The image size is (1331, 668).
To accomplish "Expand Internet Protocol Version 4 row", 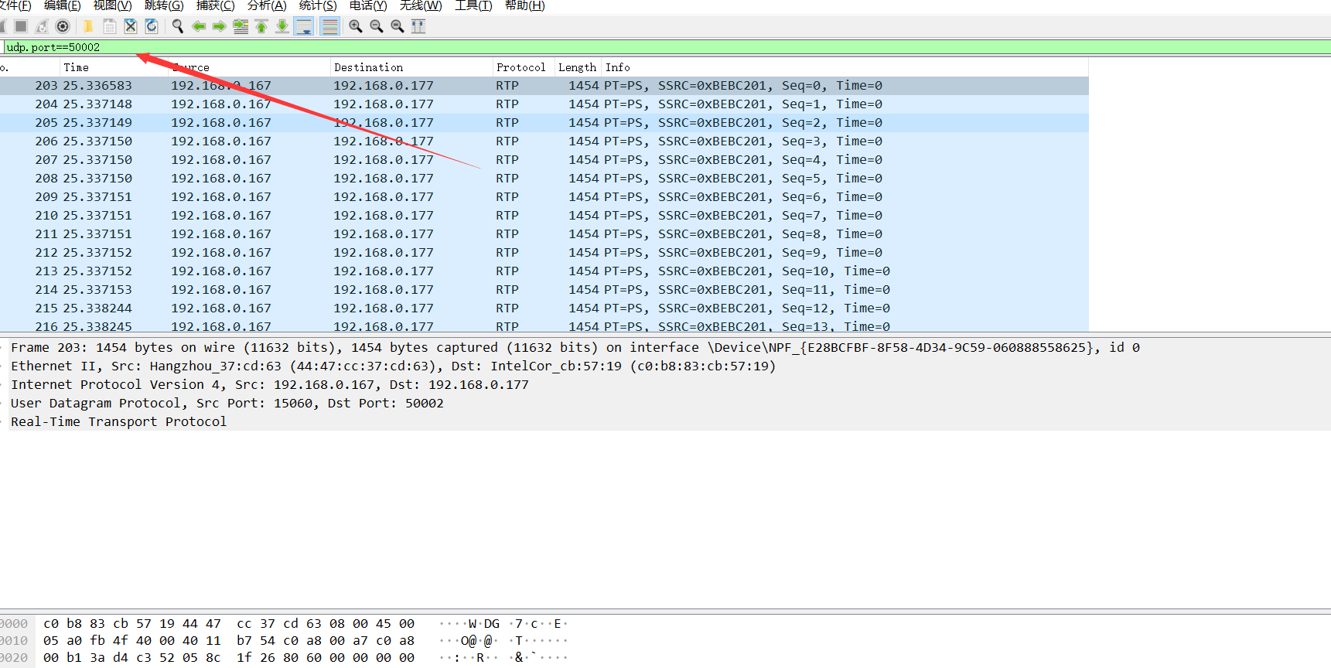I will (x=665, y=385).
